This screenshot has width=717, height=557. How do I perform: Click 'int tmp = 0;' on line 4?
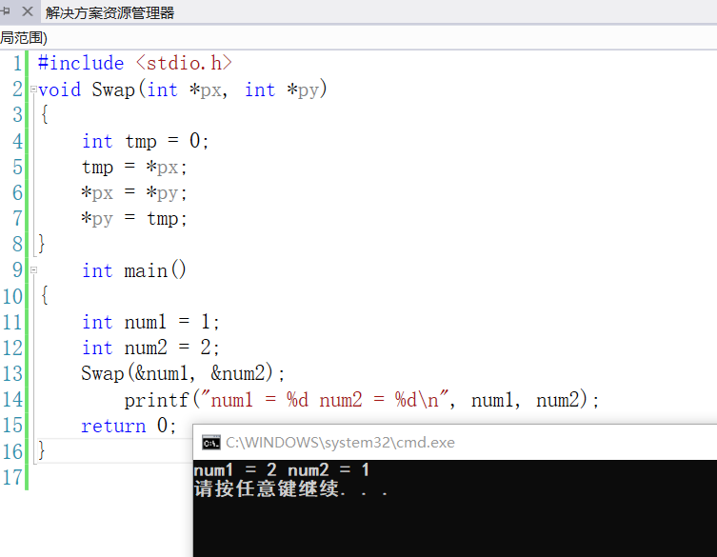coord(146,141)
